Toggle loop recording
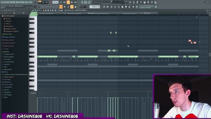The image size is (211, 119). (75, 2)
